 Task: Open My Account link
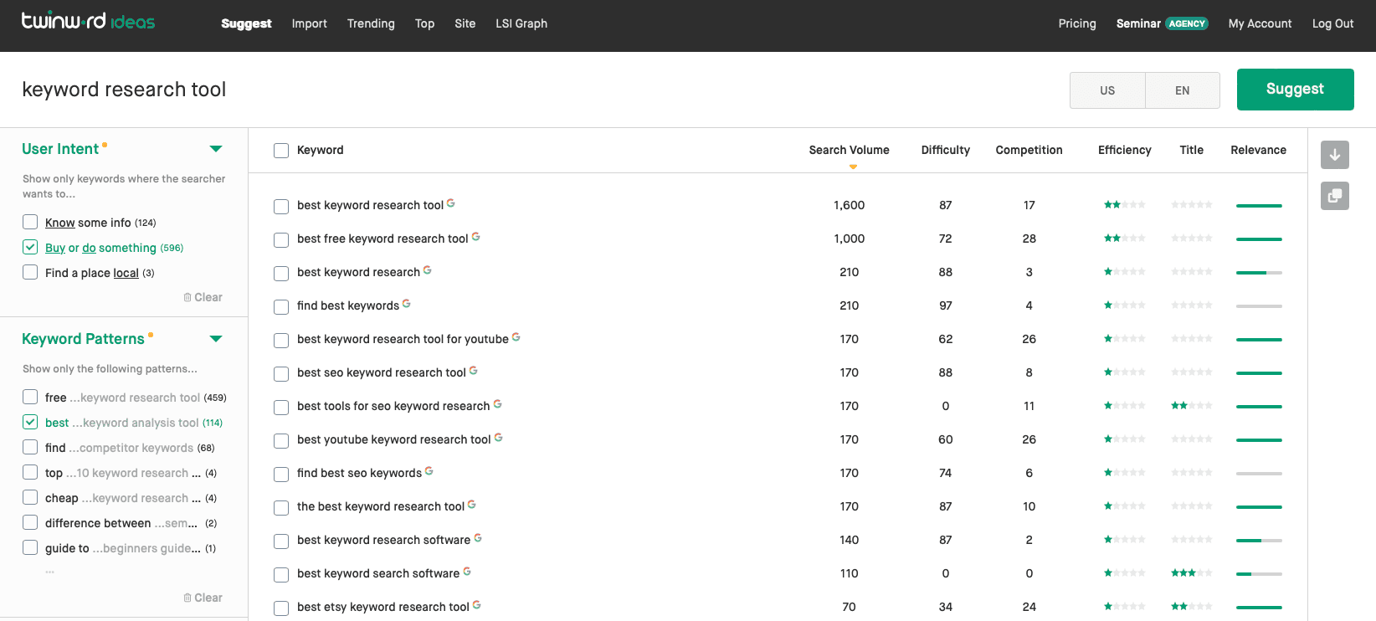(1260, 23)
